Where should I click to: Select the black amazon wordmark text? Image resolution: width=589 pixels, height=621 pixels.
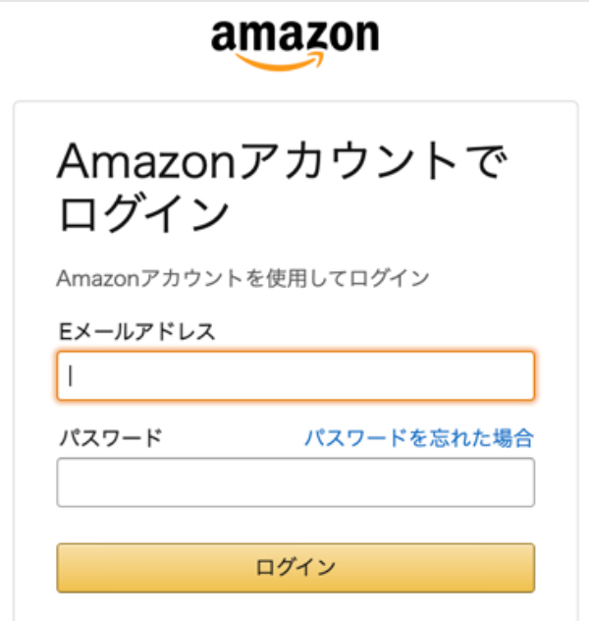point(294,35)
